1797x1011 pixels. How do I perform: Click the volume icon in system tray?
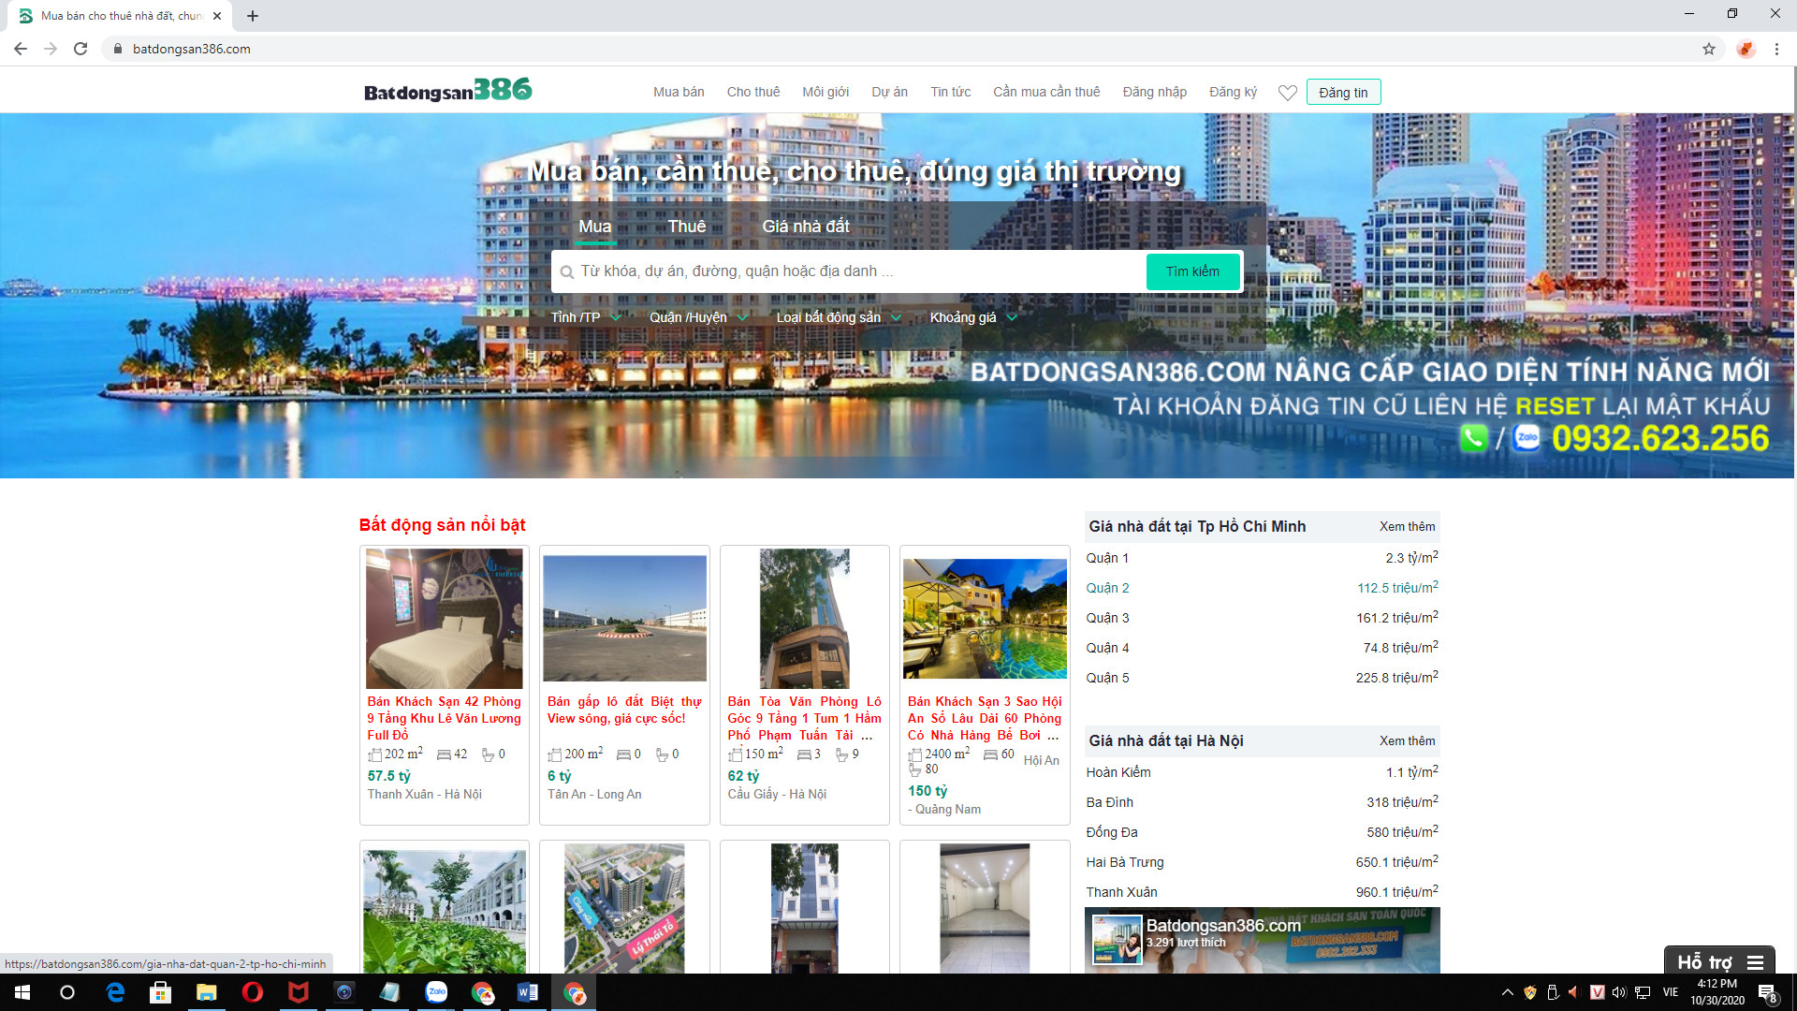coord(1619,992)
